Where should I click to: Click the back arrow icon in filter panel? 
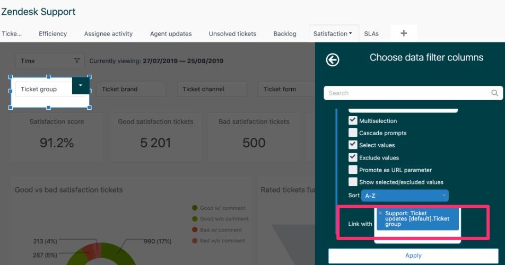coord(333,60)
